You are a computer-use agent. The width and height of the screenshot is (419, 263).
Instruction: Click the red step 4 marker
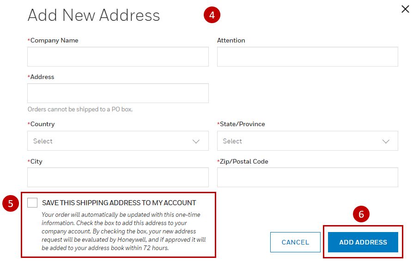[x=212, y=15]
